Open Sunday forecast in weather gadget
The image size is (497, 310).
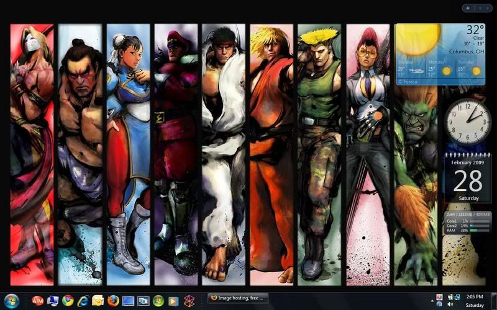411,69
